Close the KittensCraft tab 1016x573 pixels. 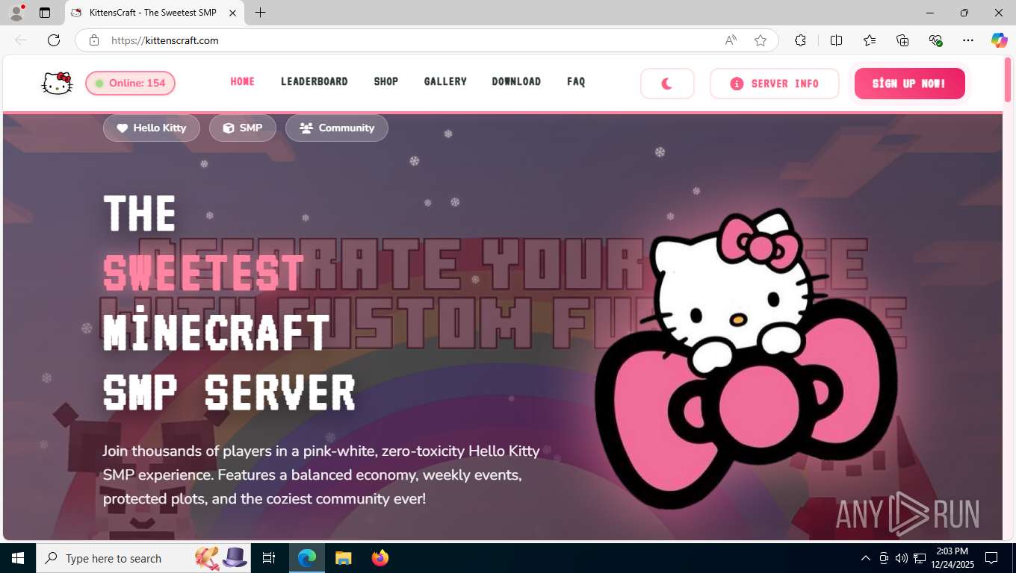point(232,13)
